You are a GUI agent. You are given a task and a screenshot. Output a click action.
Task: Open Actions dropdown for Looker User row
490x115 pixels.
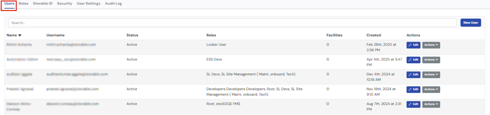(431, 45)
